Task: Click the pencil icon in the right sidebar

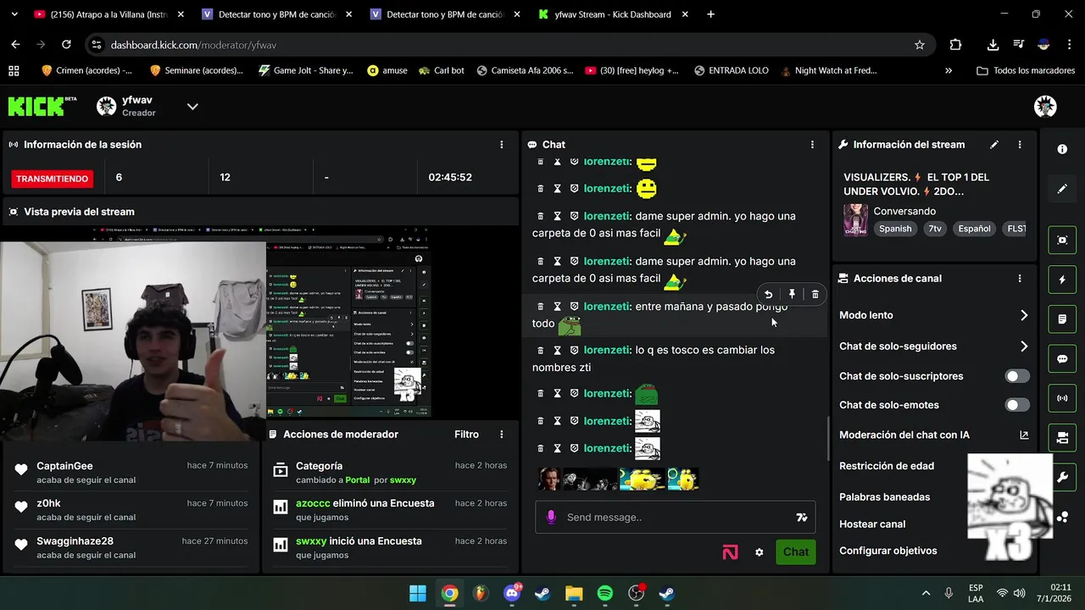Action: click(x=1062, y=189)
